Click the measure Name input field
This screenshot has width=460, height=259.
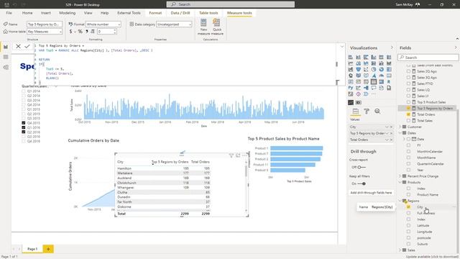point(45,24)
